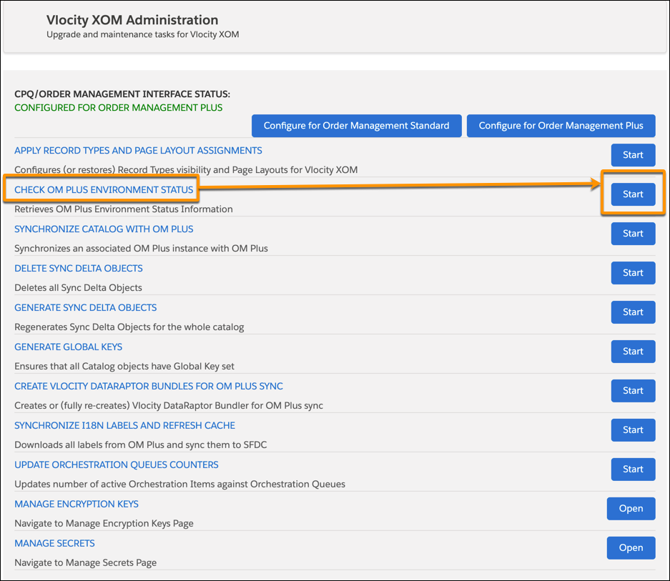The image size is (670, 581).
Task: Click Generate Global Keys link
Action: (x=69, y=347)
